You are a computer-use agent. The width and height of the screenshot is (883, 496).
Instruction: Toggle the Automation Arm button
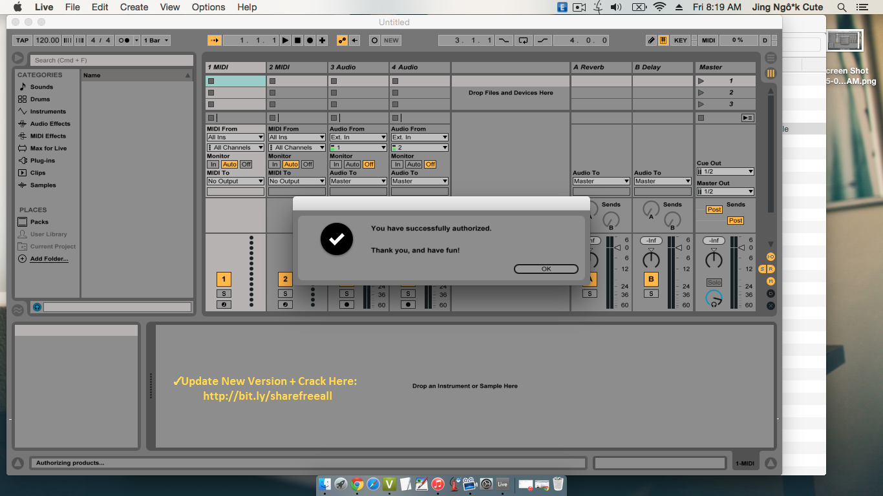tap(343, 40)
